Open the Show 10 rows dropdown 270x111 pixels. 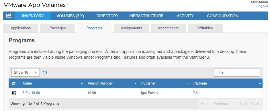click(x=26, y=72)
